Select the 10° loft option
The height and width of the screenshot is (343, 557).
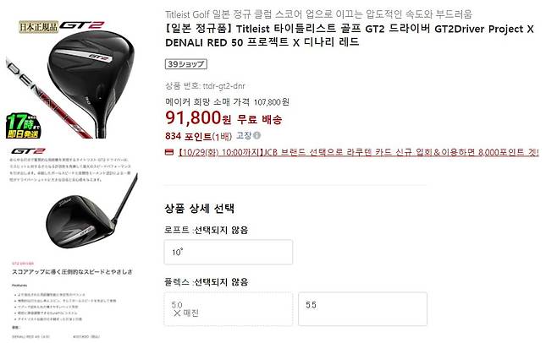coord(229,253)
